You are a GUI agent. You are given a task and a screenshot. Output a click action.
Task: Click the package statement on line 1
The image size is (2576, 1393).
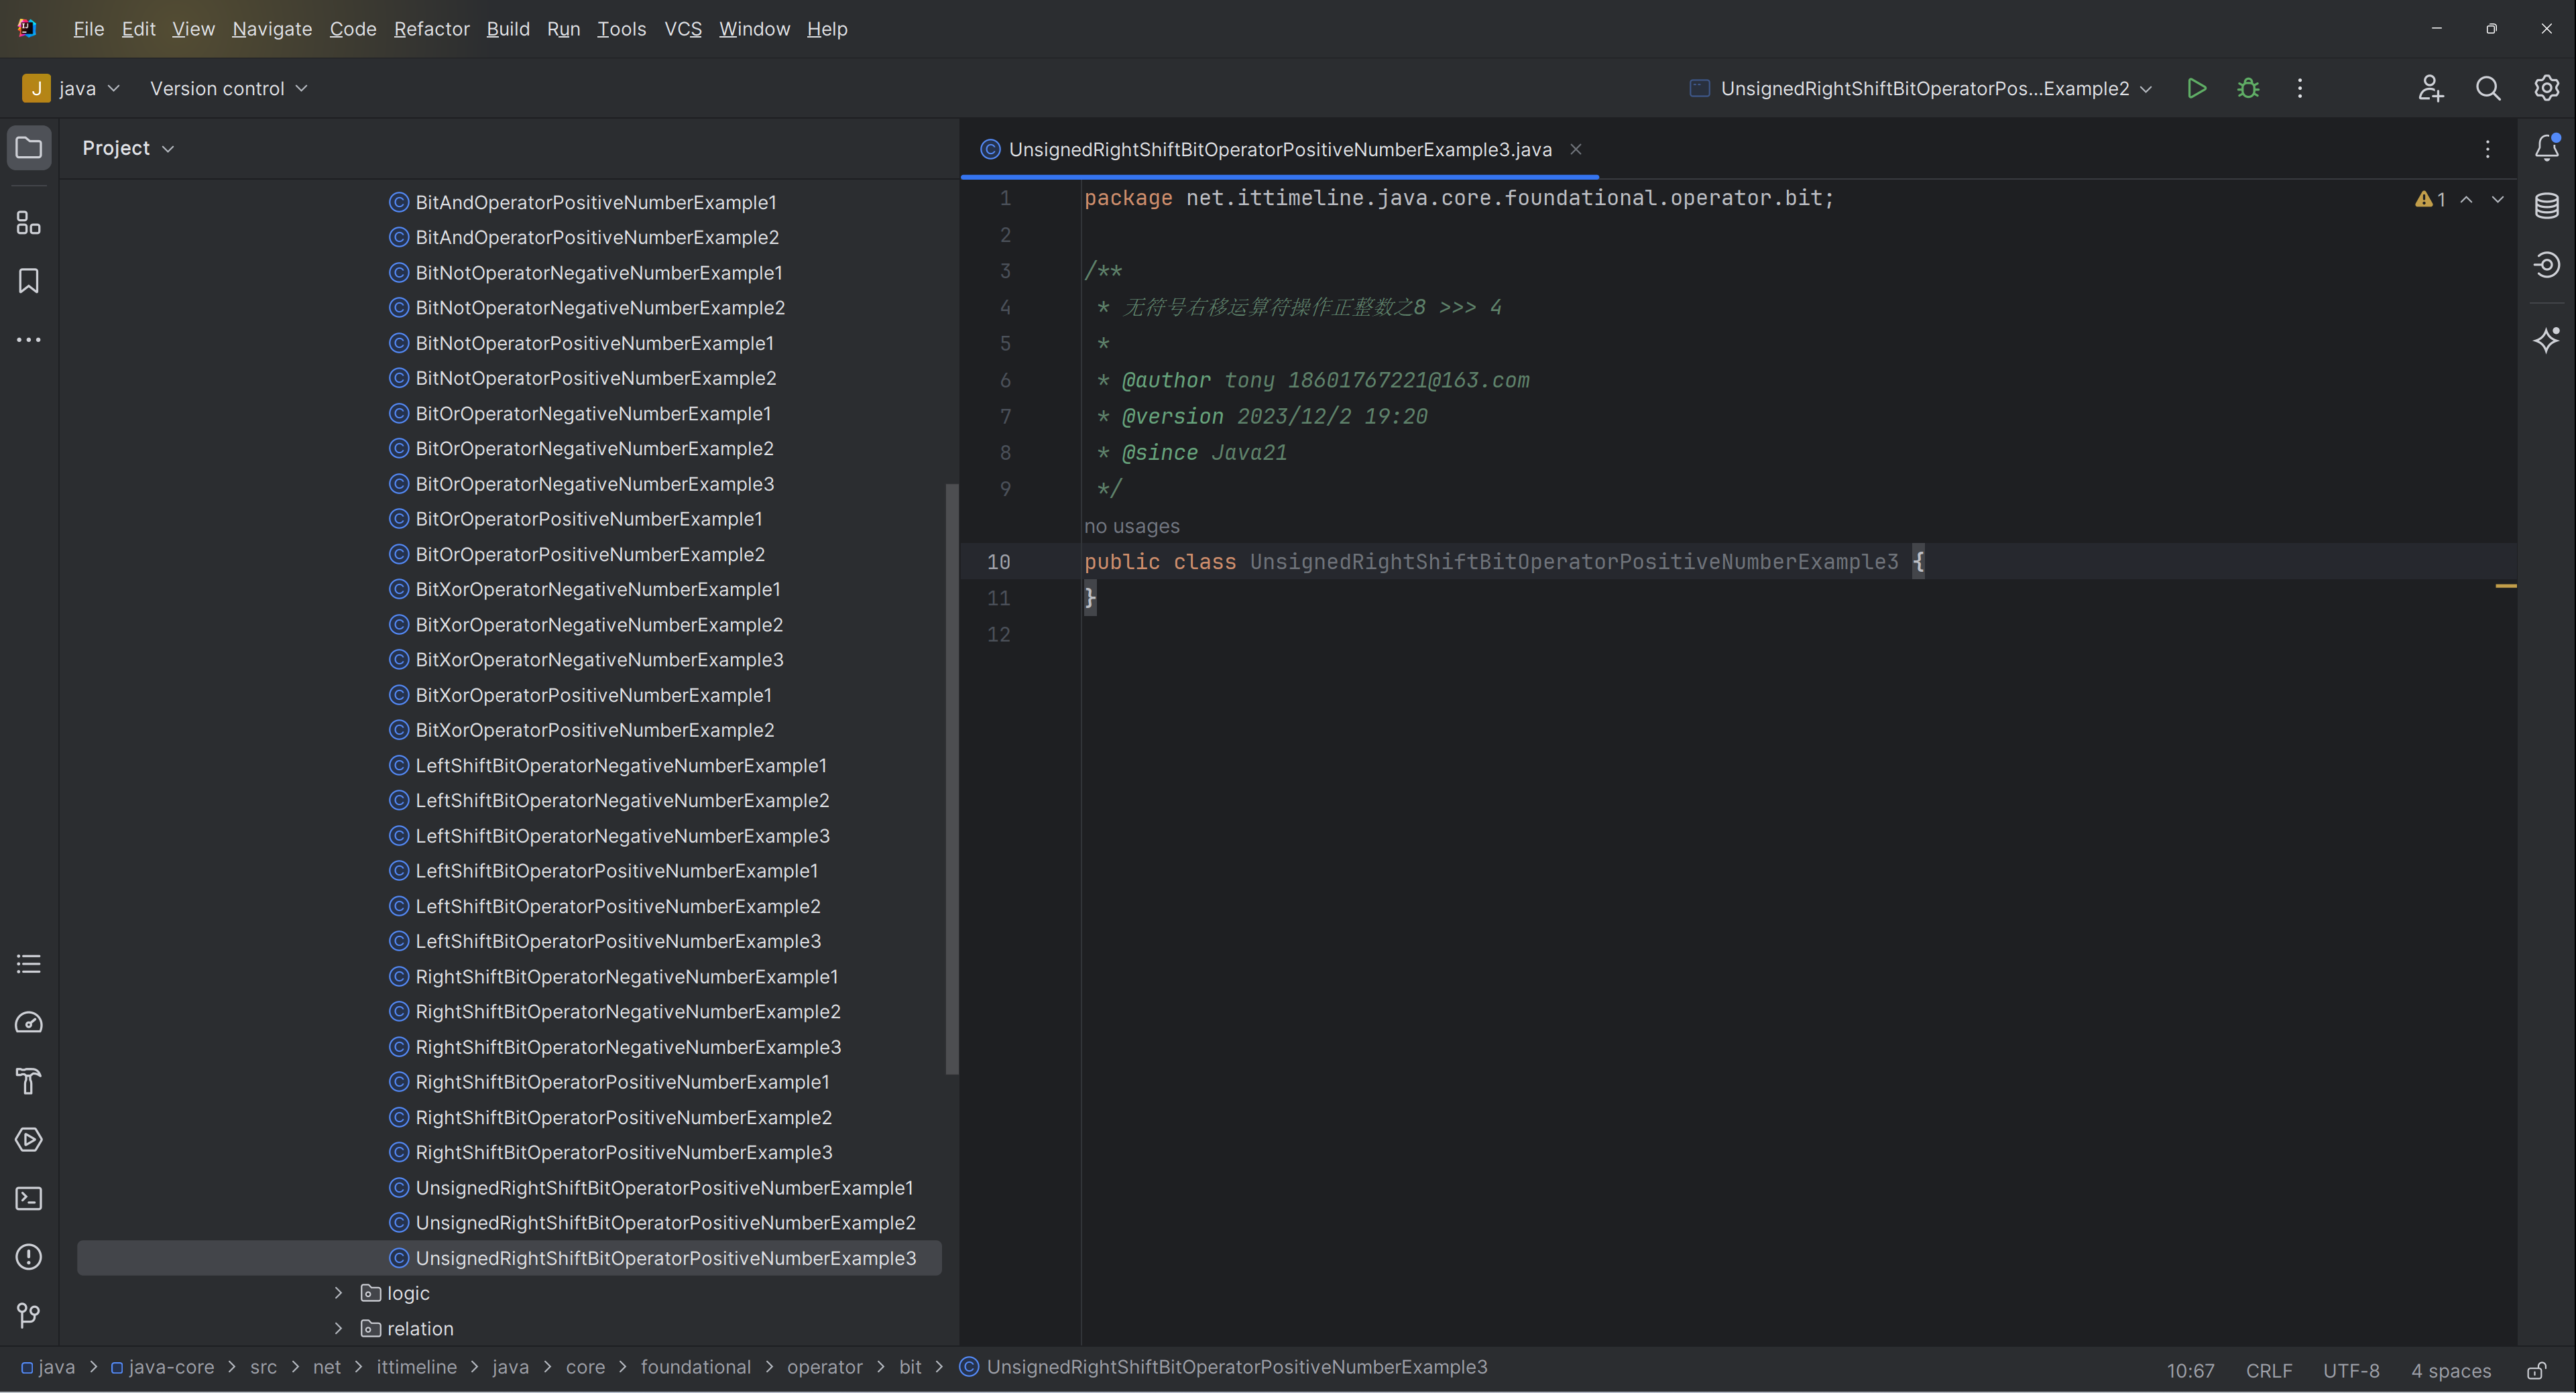[1459, 198]
